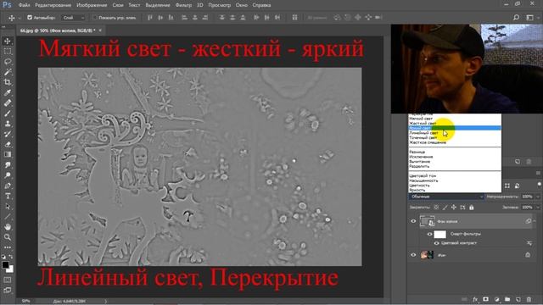Viewport: 543px width, 305px height.
Task: Delete layer with trash icon
Action: pyautogui.click(x=529, y=299)
